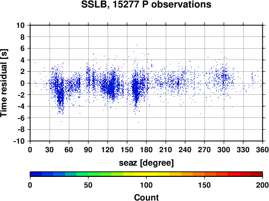
Task: Click the x-axis tick label '210'
Action: point(166,150)
